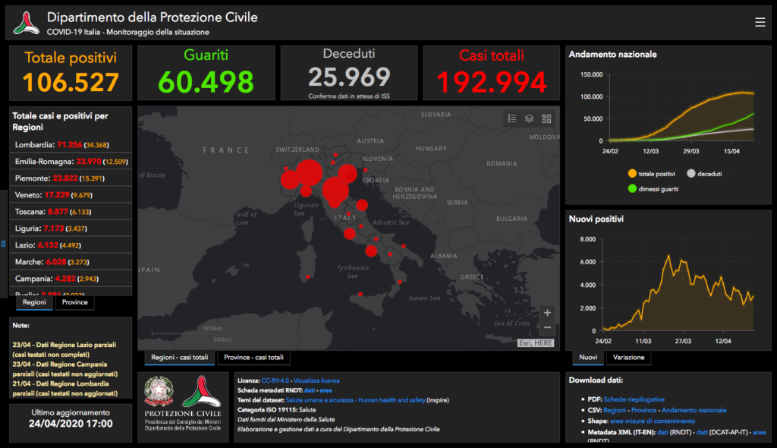The height and width of the screenshot is (448, 777).
Task: Zoom in on the map
Action: (x=547, y=313)
